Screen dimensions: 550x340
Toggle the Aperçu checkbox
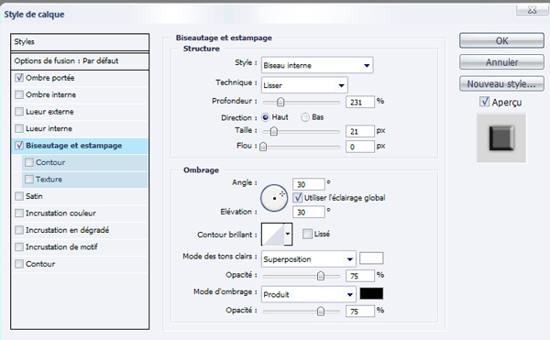484,102
